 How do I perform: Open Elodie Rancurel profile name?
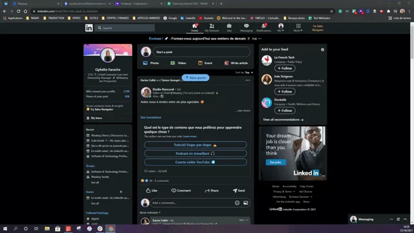pos(163,89)
